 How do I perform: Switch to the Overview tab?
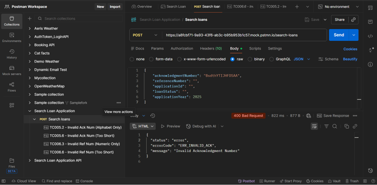tap(142, 7)
